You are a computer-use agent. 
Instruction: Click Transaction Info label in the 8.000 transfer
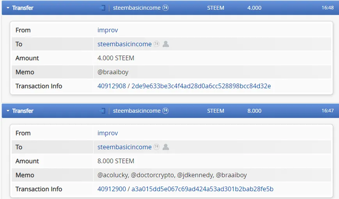pos(39,189)
